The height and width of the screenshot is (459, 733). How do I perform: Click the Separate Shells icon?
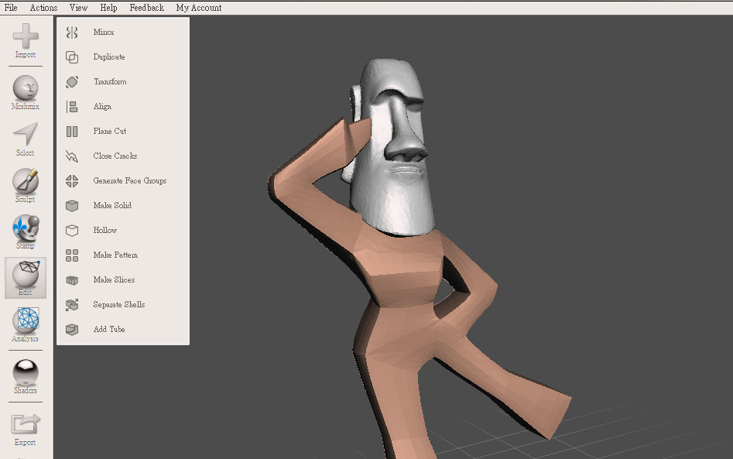coord(72,305)
